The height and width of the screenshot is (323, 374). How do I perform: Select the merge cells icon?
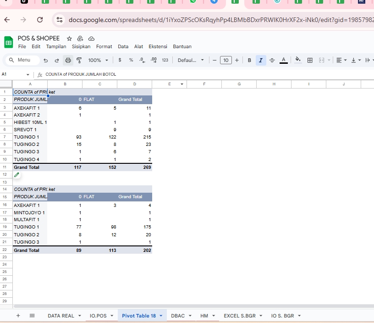pos(321,60)
